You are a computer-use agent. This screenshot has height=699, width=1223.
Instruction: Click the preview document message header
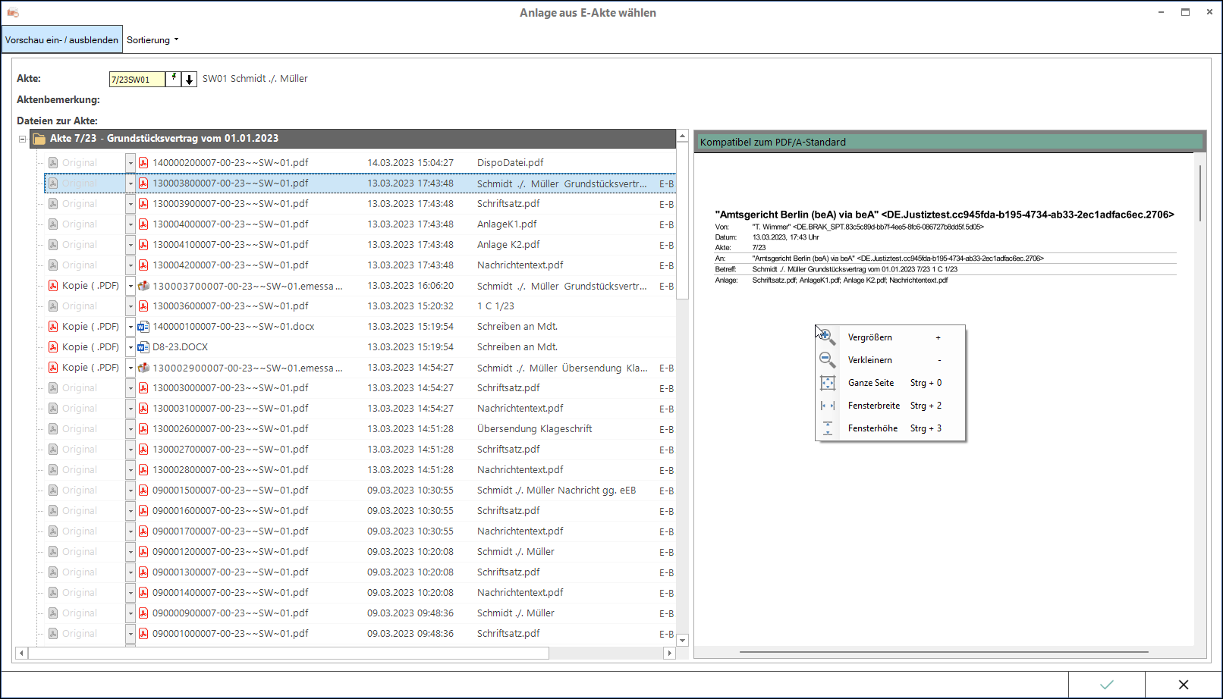(945, 215)
